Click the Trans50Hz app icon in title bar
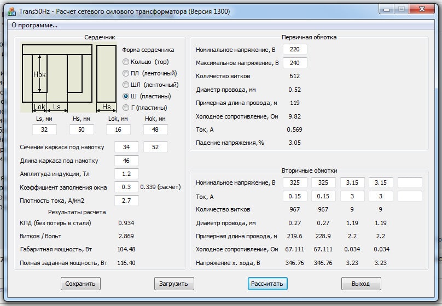This screenshot has height=306, width=442. (11, 11)
